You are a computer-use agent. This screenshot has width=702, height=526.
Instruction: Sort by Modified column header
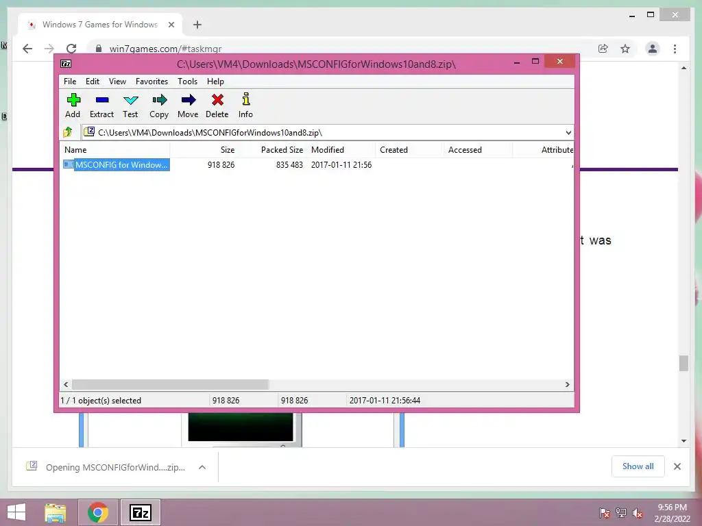point(341,150)
